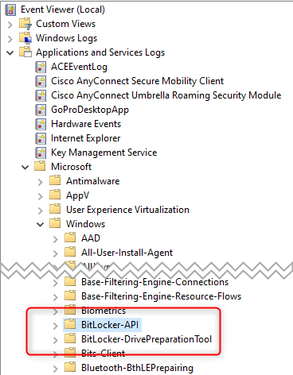Click the Windows Logs folder icon
Image resolution: width=293 pixels, height=375 pixels.
tap(25, 38)
